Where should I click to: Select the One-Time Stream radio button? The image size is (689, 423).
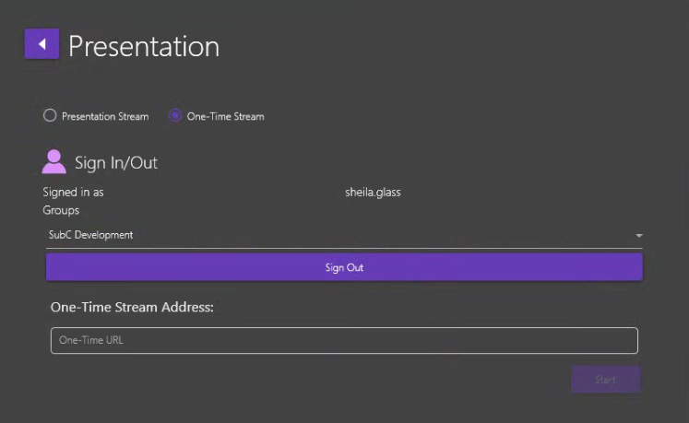click(x=175, y=116)
